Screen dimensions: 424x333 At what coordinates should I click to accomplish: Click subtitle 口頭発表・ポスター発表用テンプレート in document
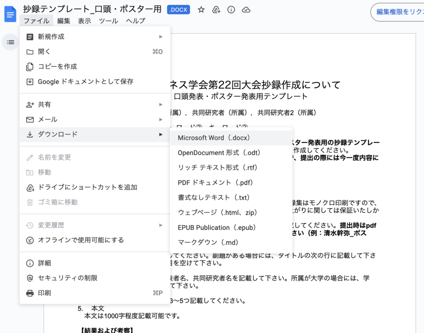click(x=241, y=96)
